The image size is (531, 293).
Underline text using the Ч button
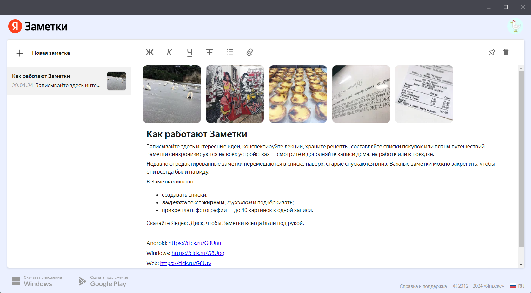click(x=189, y=52)
